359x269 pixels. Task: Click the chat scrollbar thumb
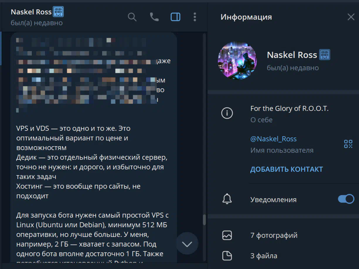coord(204,220)
